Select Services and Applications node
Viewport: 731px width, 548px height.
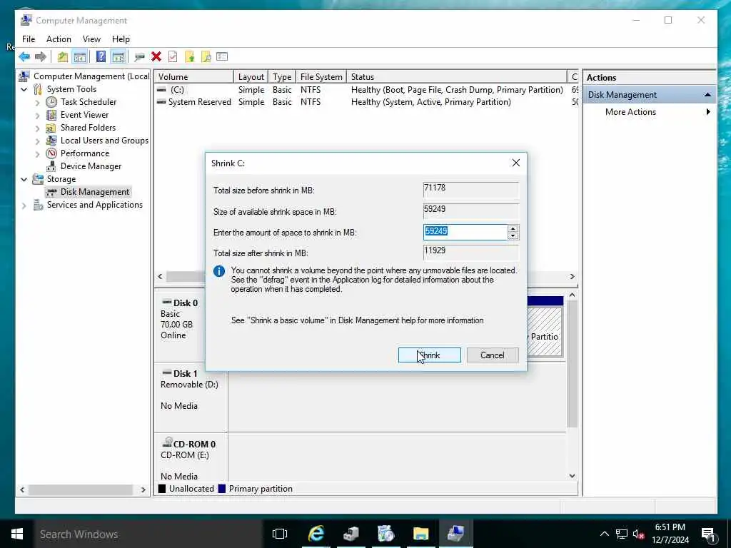click(x=95, y=205)
